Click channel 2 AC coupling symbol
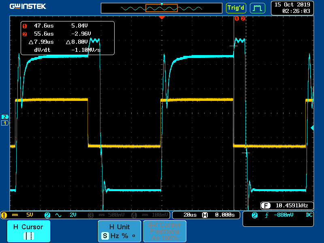Viewport: 324px width, 243px height. pyautogui.click(x=58, y=215)
